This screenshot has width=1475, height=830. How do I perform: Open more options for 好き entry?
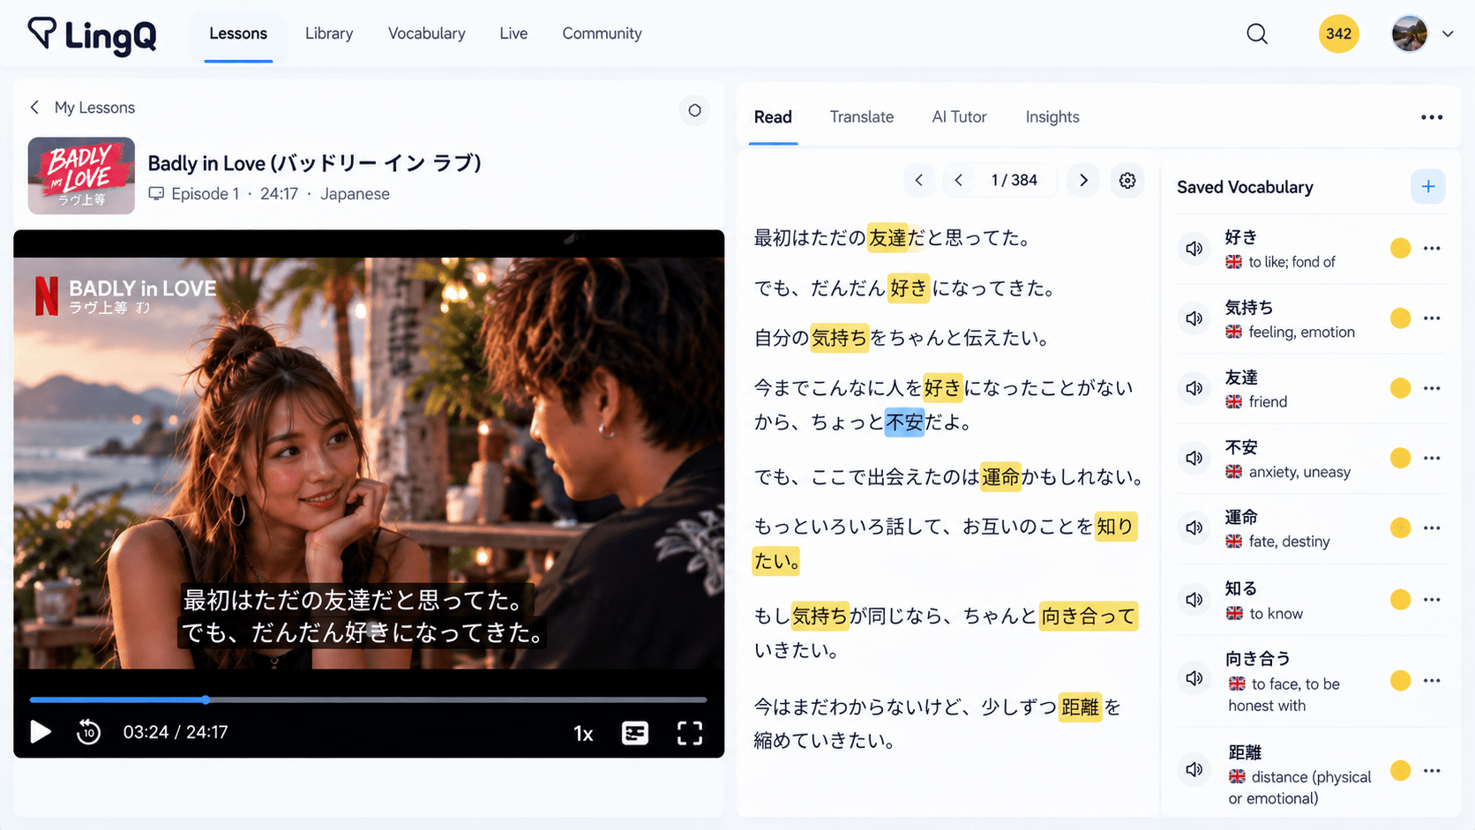click(1432, 249)
